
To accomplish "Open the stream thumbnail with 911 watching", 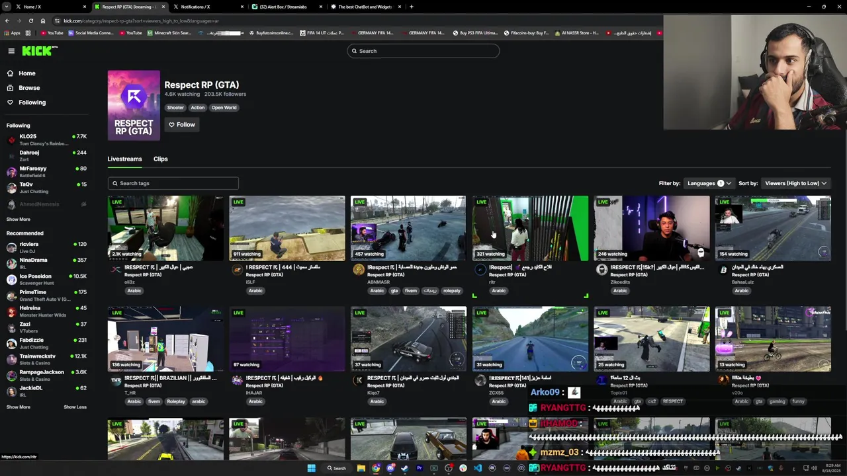I will point(287,228).
